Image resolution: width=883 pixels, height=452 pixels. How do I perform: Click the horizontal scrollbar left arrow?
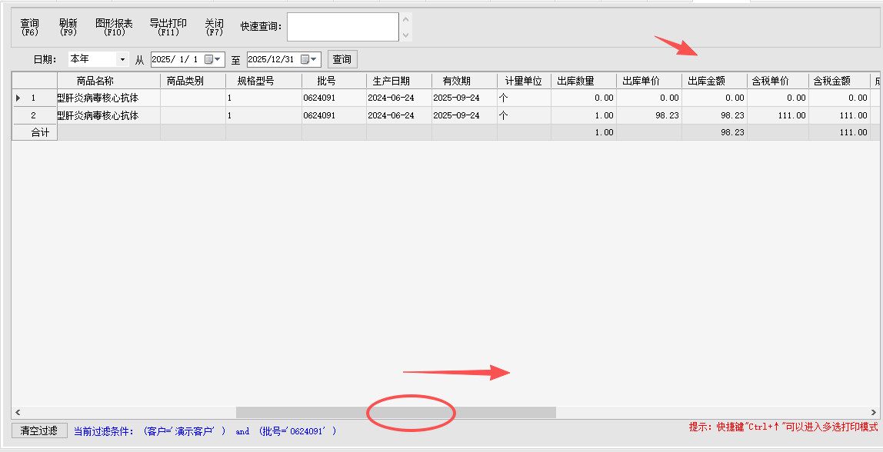pyautogui.click(x=18, y=413)
